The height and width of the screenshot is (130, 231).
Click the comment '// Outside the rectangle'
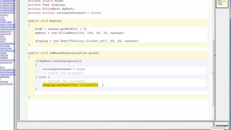click(x=64, y=81)
